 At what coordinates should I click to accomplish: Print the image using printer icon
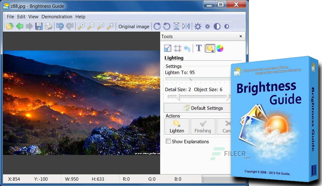coord(49,26)
